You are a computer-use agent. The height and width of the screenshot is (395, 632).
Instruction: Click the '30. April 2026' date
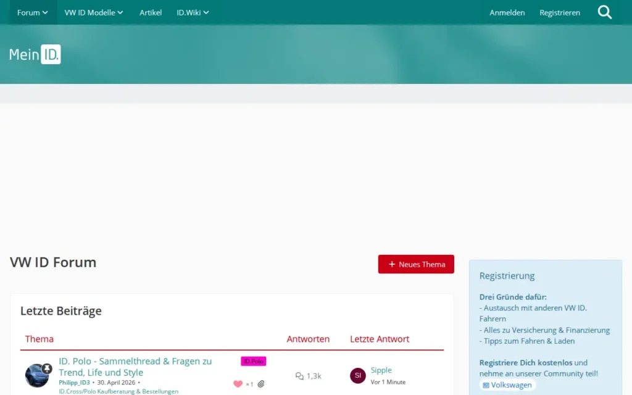tap(116, 383)
